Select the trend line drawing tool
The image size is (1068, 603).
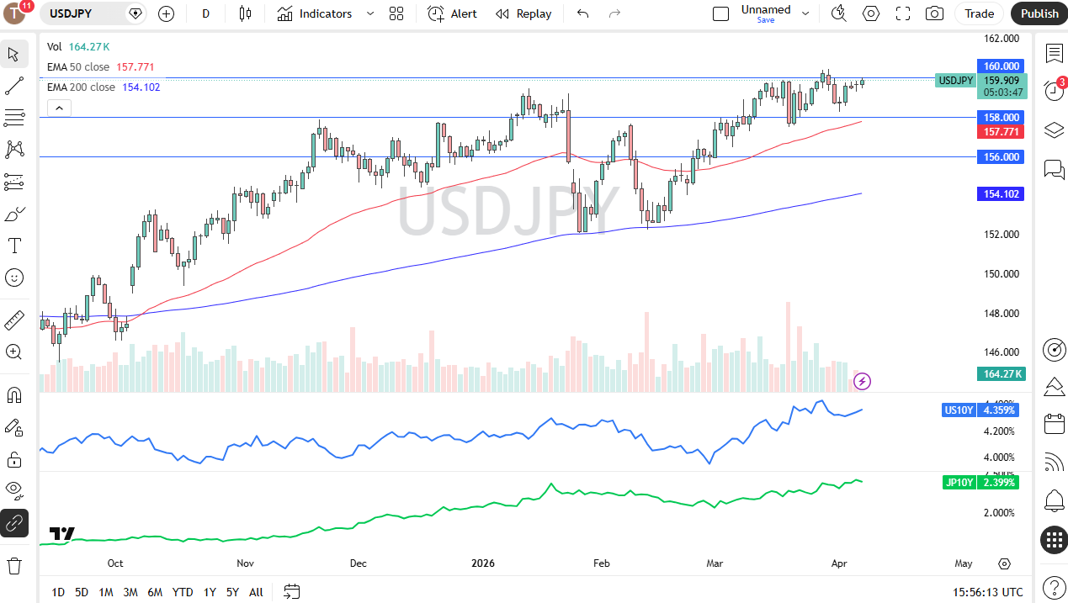13,85
